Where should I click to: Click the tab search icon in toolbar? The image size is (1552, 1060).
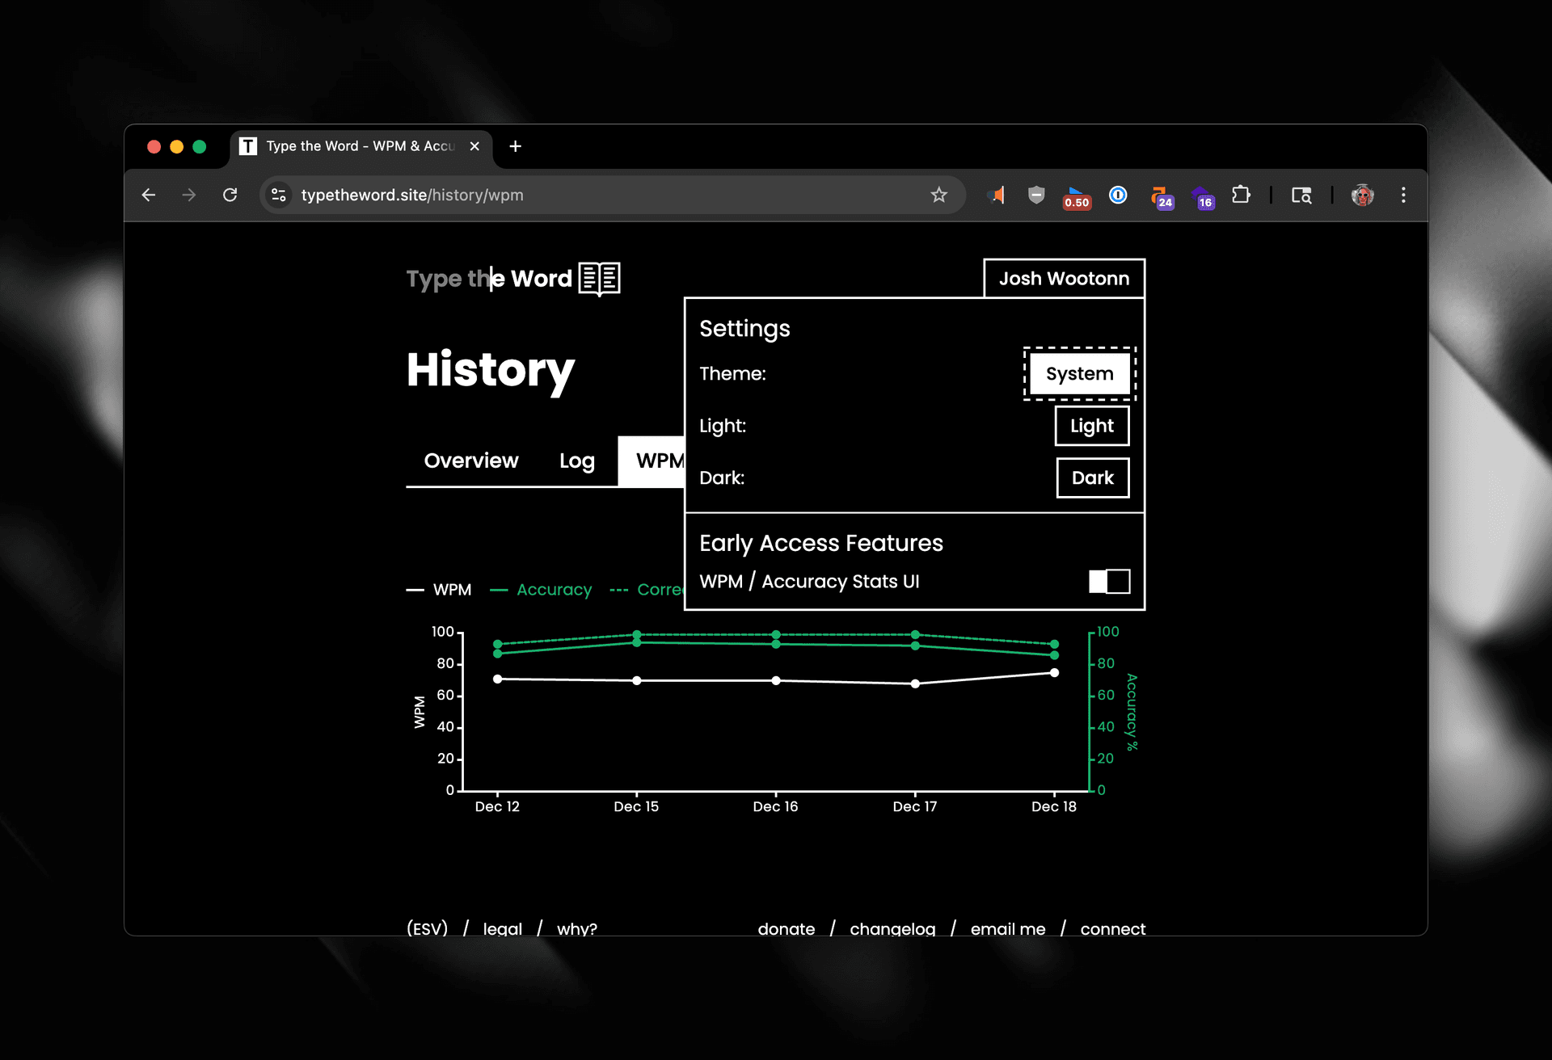[x=1301, y=195]
